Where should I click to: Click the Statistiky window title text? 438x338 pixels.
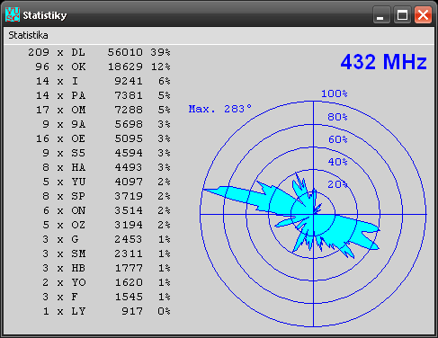[x=45, y=15]
